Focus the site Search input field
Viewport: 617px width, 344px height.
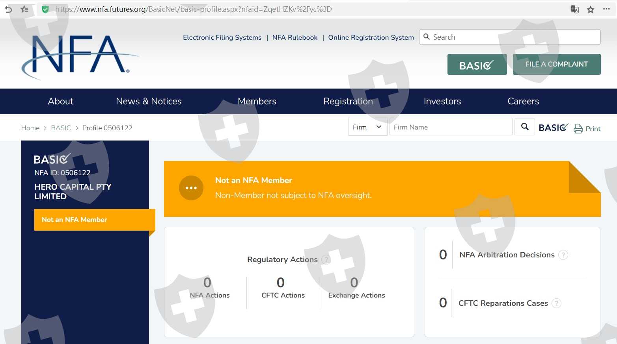tap(510, 37)
